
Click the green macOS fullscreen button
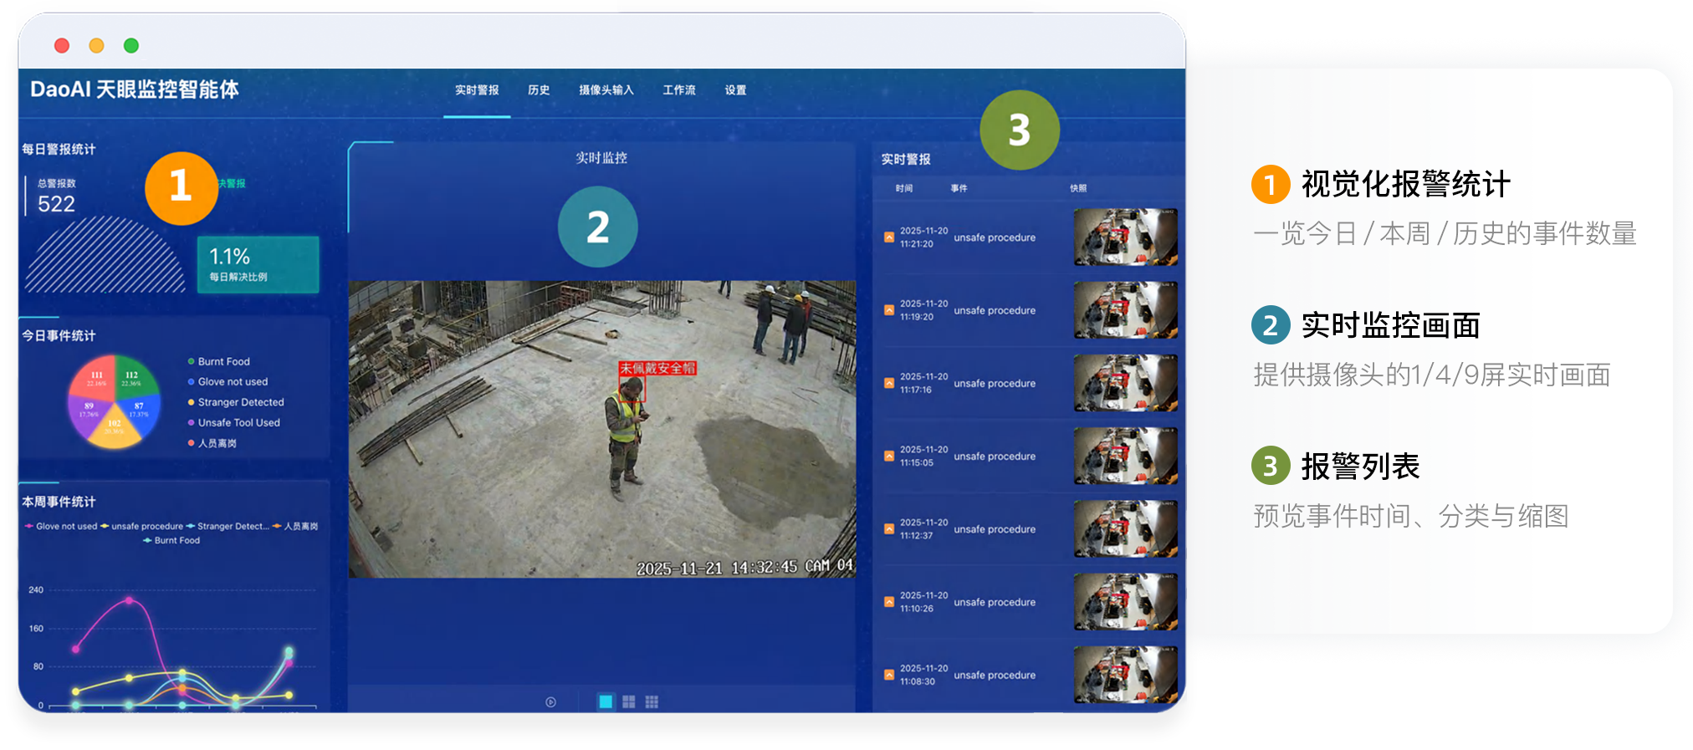point(131,46)
